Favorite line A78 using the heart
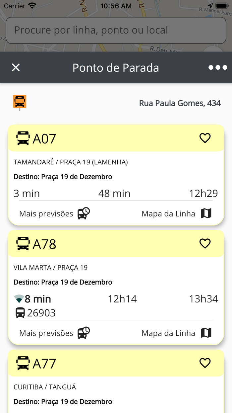 [x=205, y=244]
